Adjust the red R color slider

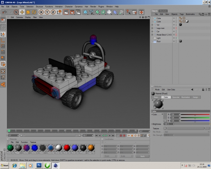[x=195, y=114]
